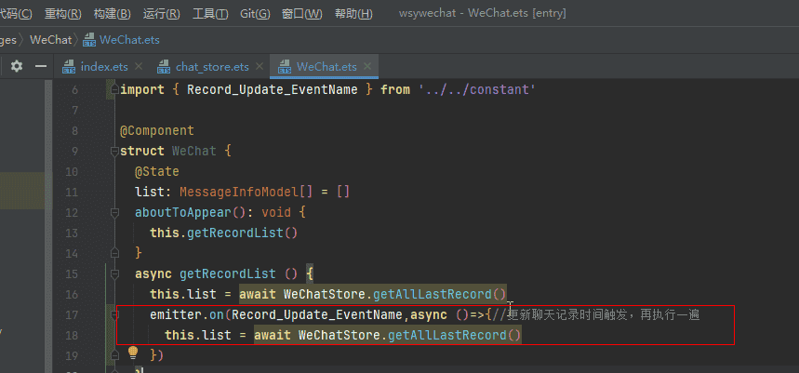
Task: Click this.getRecordList() call on line 13
Action: click(223, 233)
